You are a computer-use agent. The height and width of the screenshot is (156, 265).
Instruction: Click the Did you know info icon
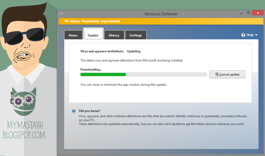click(74, 111)
